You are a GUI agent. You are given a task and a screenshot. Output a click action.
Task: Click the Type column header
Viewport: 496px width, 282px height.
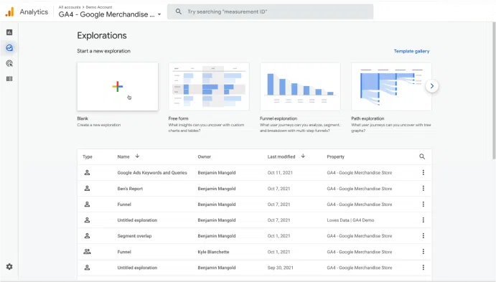click(x=88, y=156)
